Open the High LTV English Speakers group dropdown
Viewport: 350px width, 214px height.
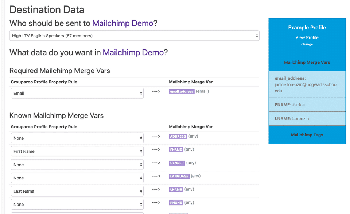[134, 36]
